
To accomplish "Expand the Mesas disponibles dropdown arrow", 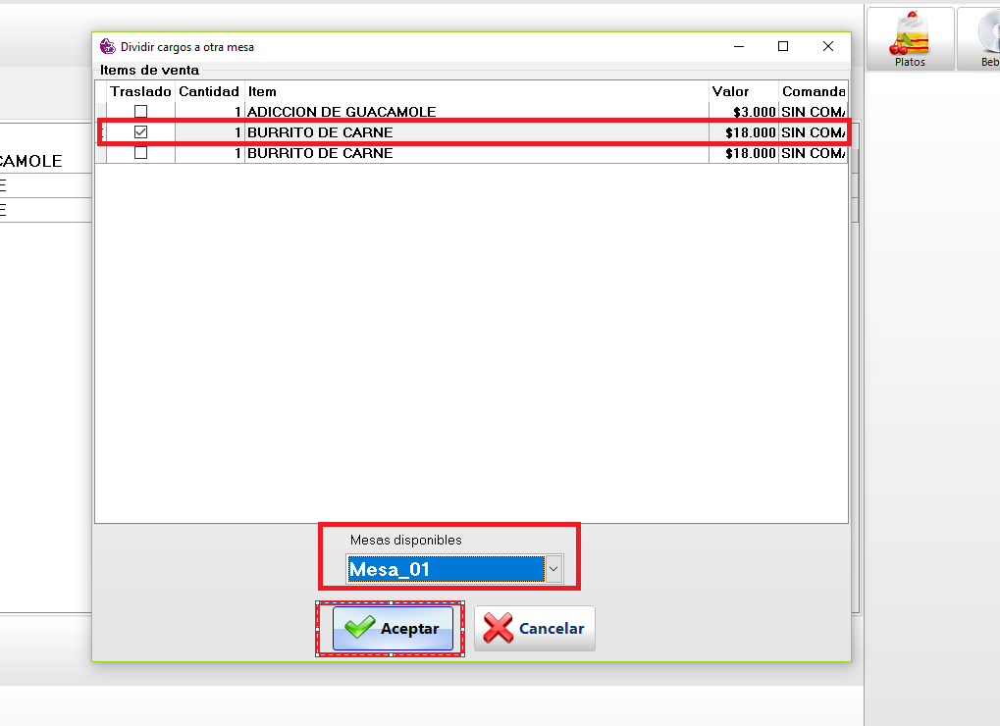I will click(553, 569).
